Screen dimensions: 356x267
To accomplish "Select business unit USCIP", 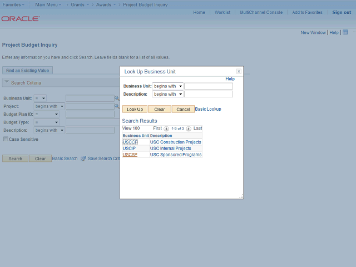I will (x=129, y=149).
